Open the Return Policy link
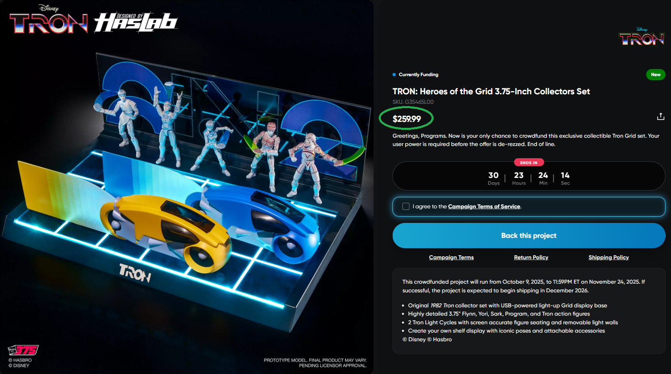671x374 pixels. coord(531,257)
